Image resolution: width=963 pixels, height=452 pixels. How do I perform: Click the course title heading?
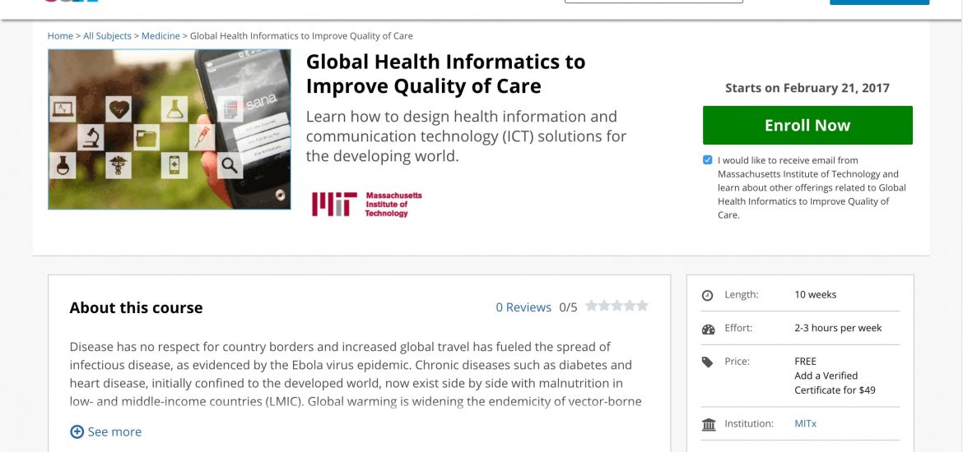[x=446, y=74]
